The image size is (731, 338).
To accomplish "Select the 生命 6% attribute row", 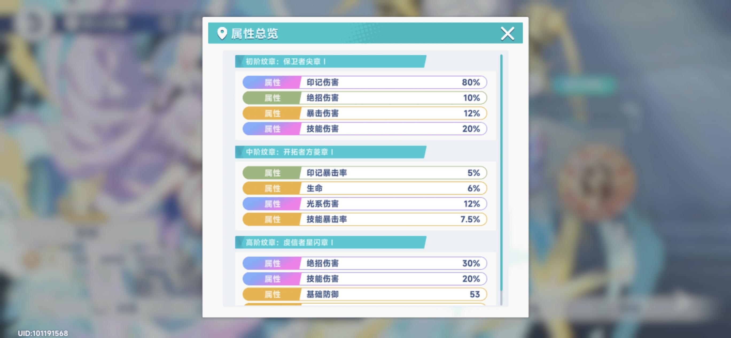I will (x=364, y=188).
